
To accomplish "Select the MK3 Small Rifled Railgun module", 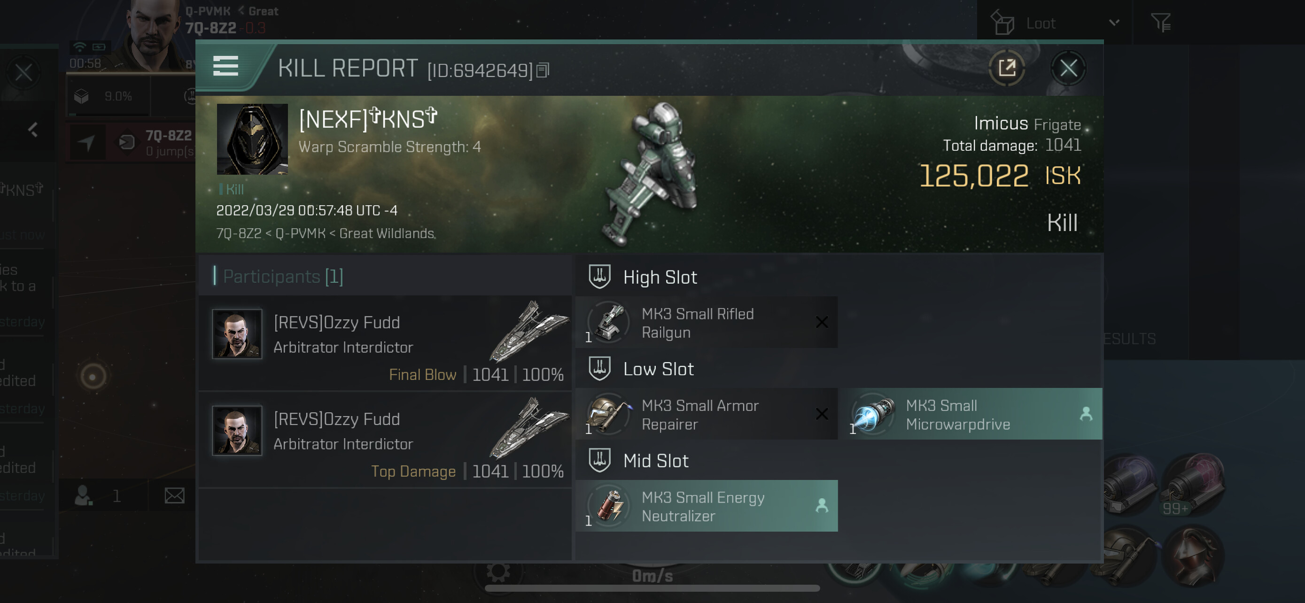I will click(x=706, y=323).
